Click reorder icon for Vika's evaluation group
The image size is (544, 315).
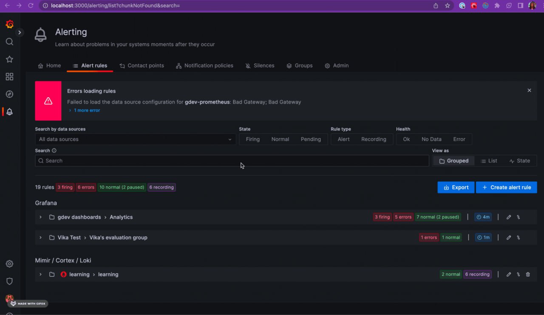click(x=518, y=237)
